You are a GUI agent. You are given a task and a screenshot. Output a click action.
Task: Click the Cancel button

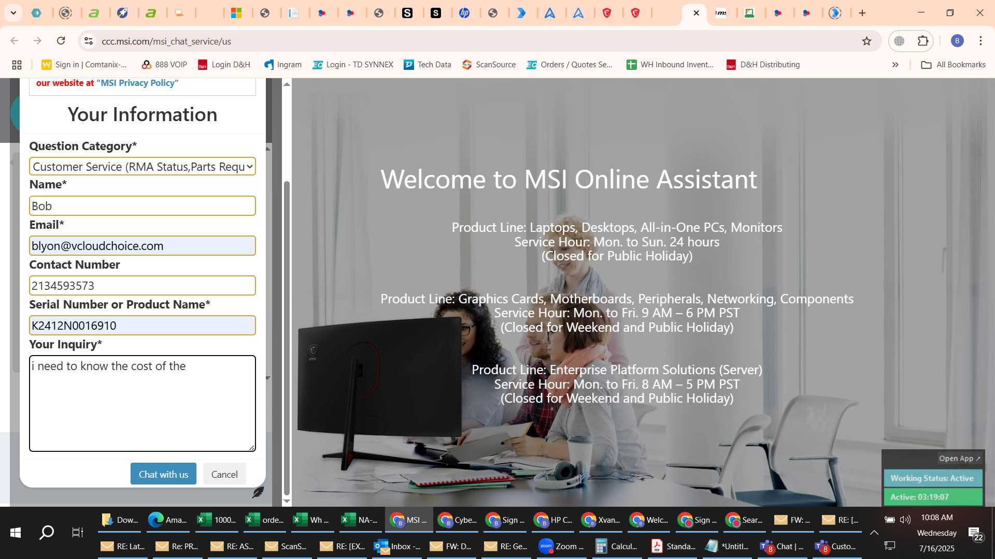point(224,474)
